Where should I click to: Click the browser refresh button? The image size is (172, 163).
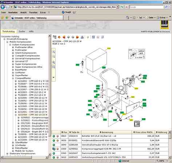122,7
